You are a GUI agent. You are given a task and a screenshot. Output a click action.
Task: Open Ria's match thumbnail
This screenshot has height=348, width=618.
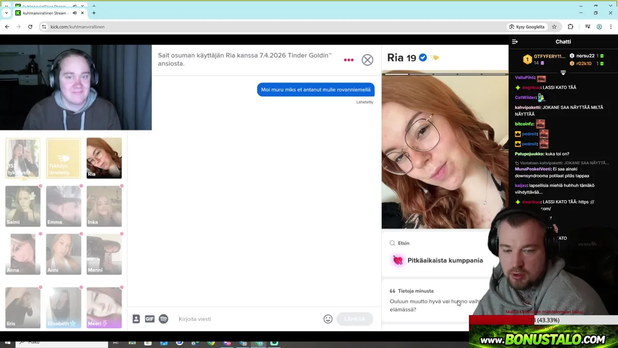click(104, 158)
